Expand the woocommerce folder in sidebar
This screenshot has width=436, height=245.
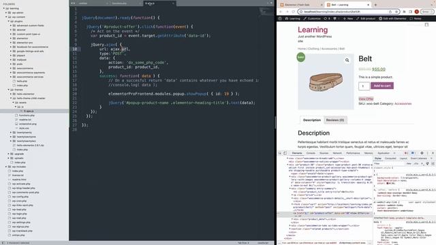[11, 68]
